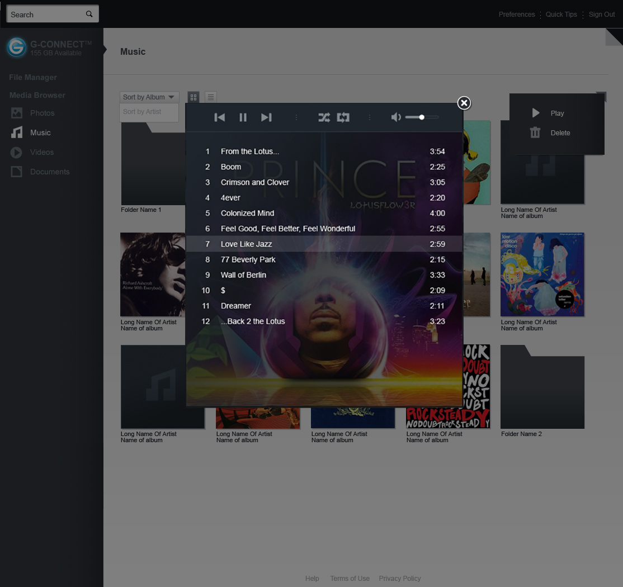Open Preferences from top bar
Image resolution: width=623 pixels, height=587 pixels.
517,15
